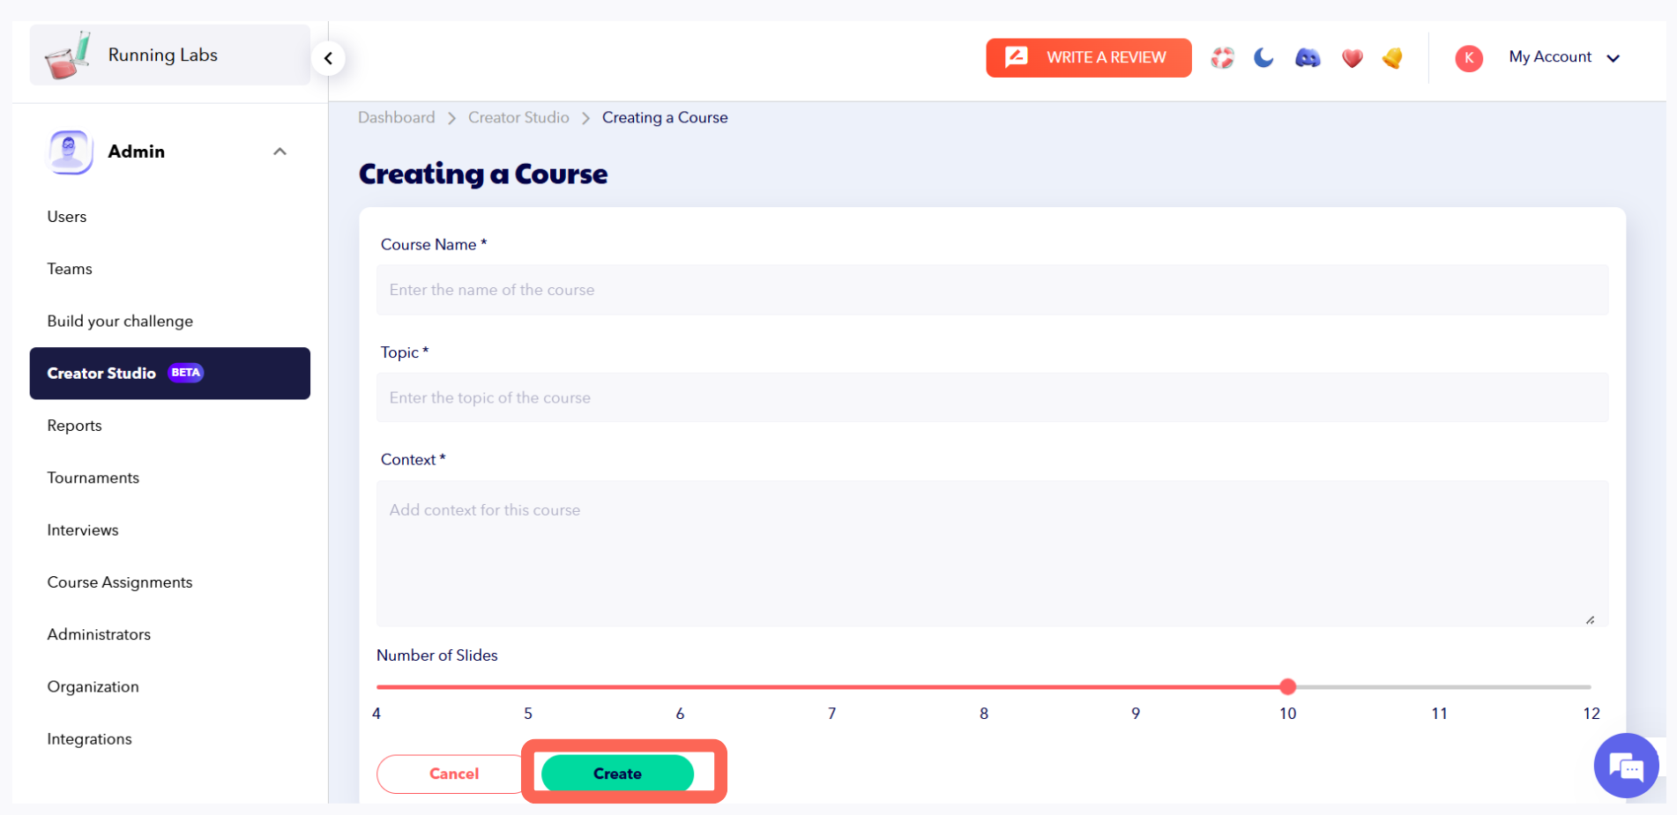Open the Discord community icon
The image size is (1677, 815).
point(1308,57)
